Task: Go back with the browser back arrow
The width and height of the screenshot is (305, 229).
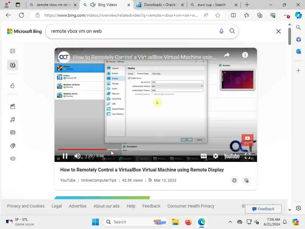Action: 8,15
